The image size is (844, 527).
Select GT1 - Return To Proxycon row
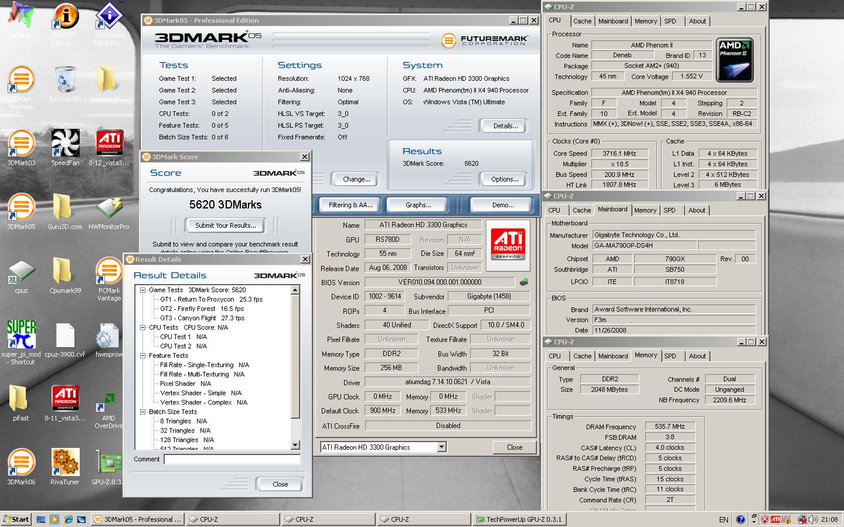coord(212,299)
